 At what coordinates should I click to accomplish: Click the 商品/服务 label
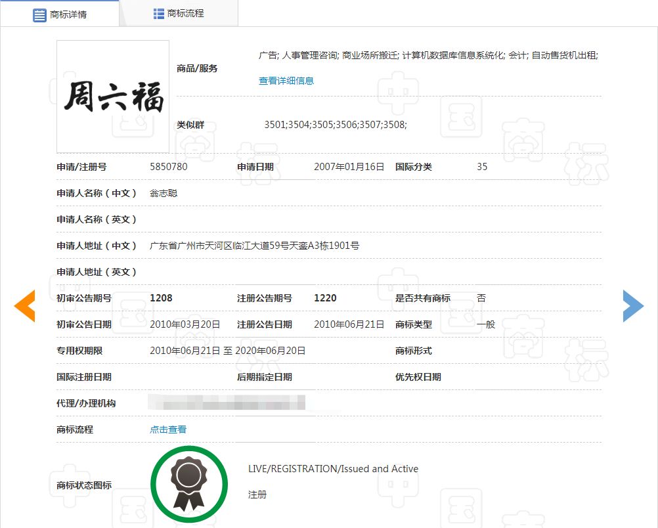[197, 68]
